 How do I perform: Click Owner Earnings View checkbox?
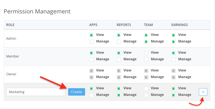(x=173, y=71)
